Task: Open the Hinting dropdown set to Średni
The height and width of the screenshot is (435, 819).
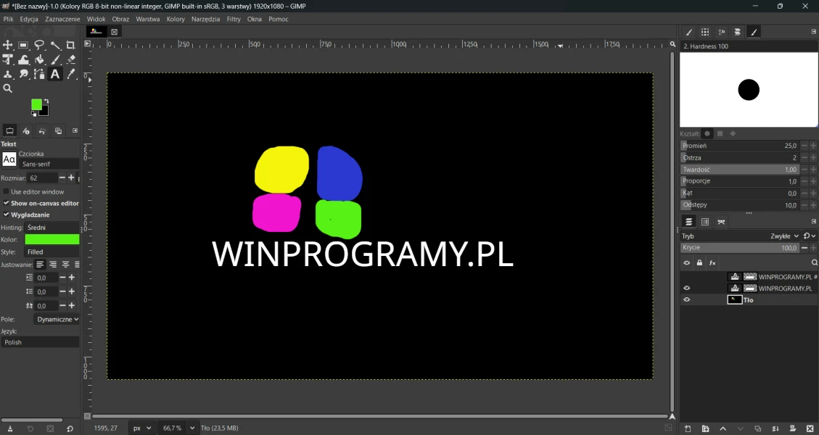Action: tap(52, 228)
